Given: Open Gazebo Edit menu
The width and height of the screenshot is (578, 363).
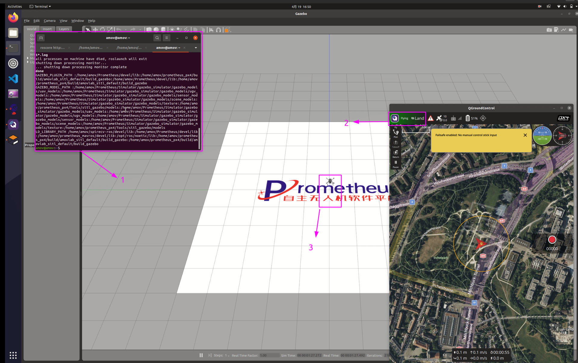Looking at the screenshot, I should (x=36, y=21).
